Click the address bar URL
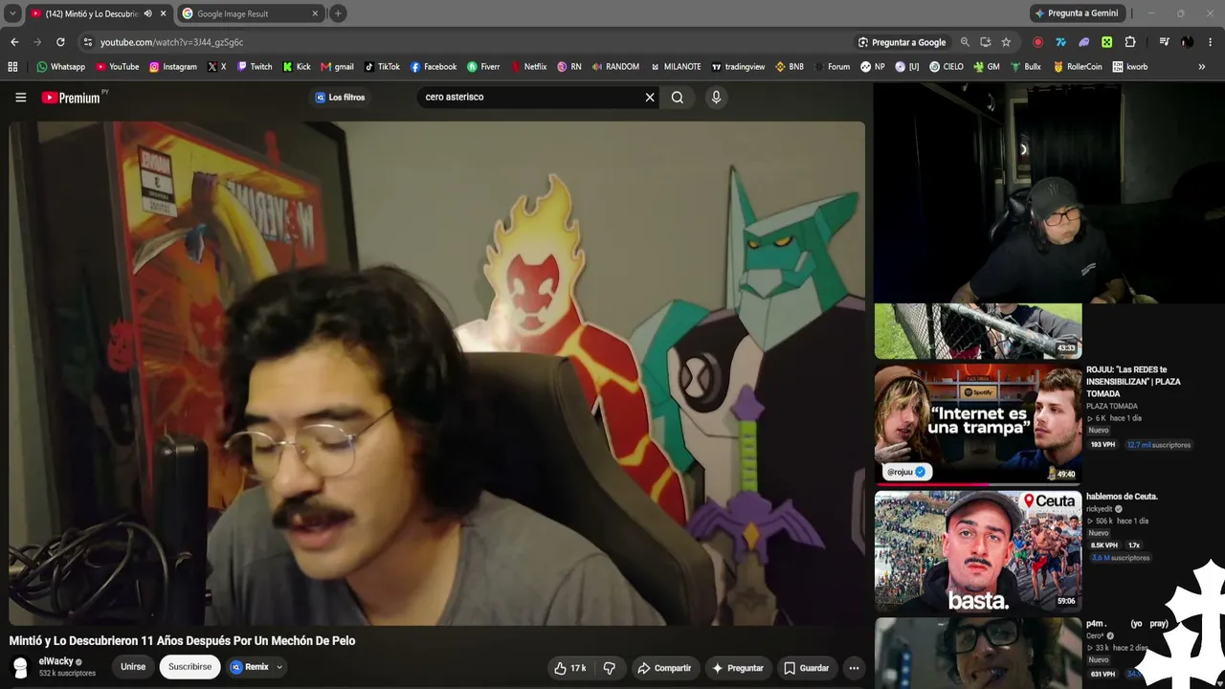1225x689 pixels. pos(172,42)
